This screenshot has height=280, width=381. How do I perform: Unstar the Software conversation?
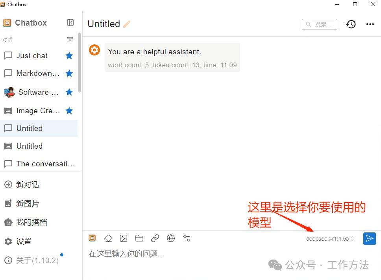click(69, 92)
